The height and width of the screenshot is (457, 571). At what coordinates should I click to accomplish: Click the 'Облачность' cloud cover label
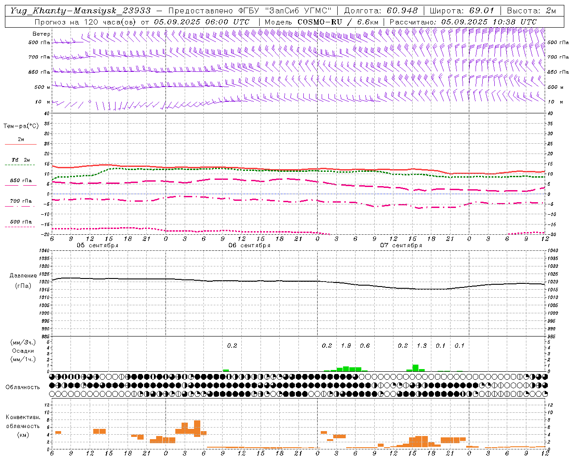pyautogui.click(x=23, y=387)
